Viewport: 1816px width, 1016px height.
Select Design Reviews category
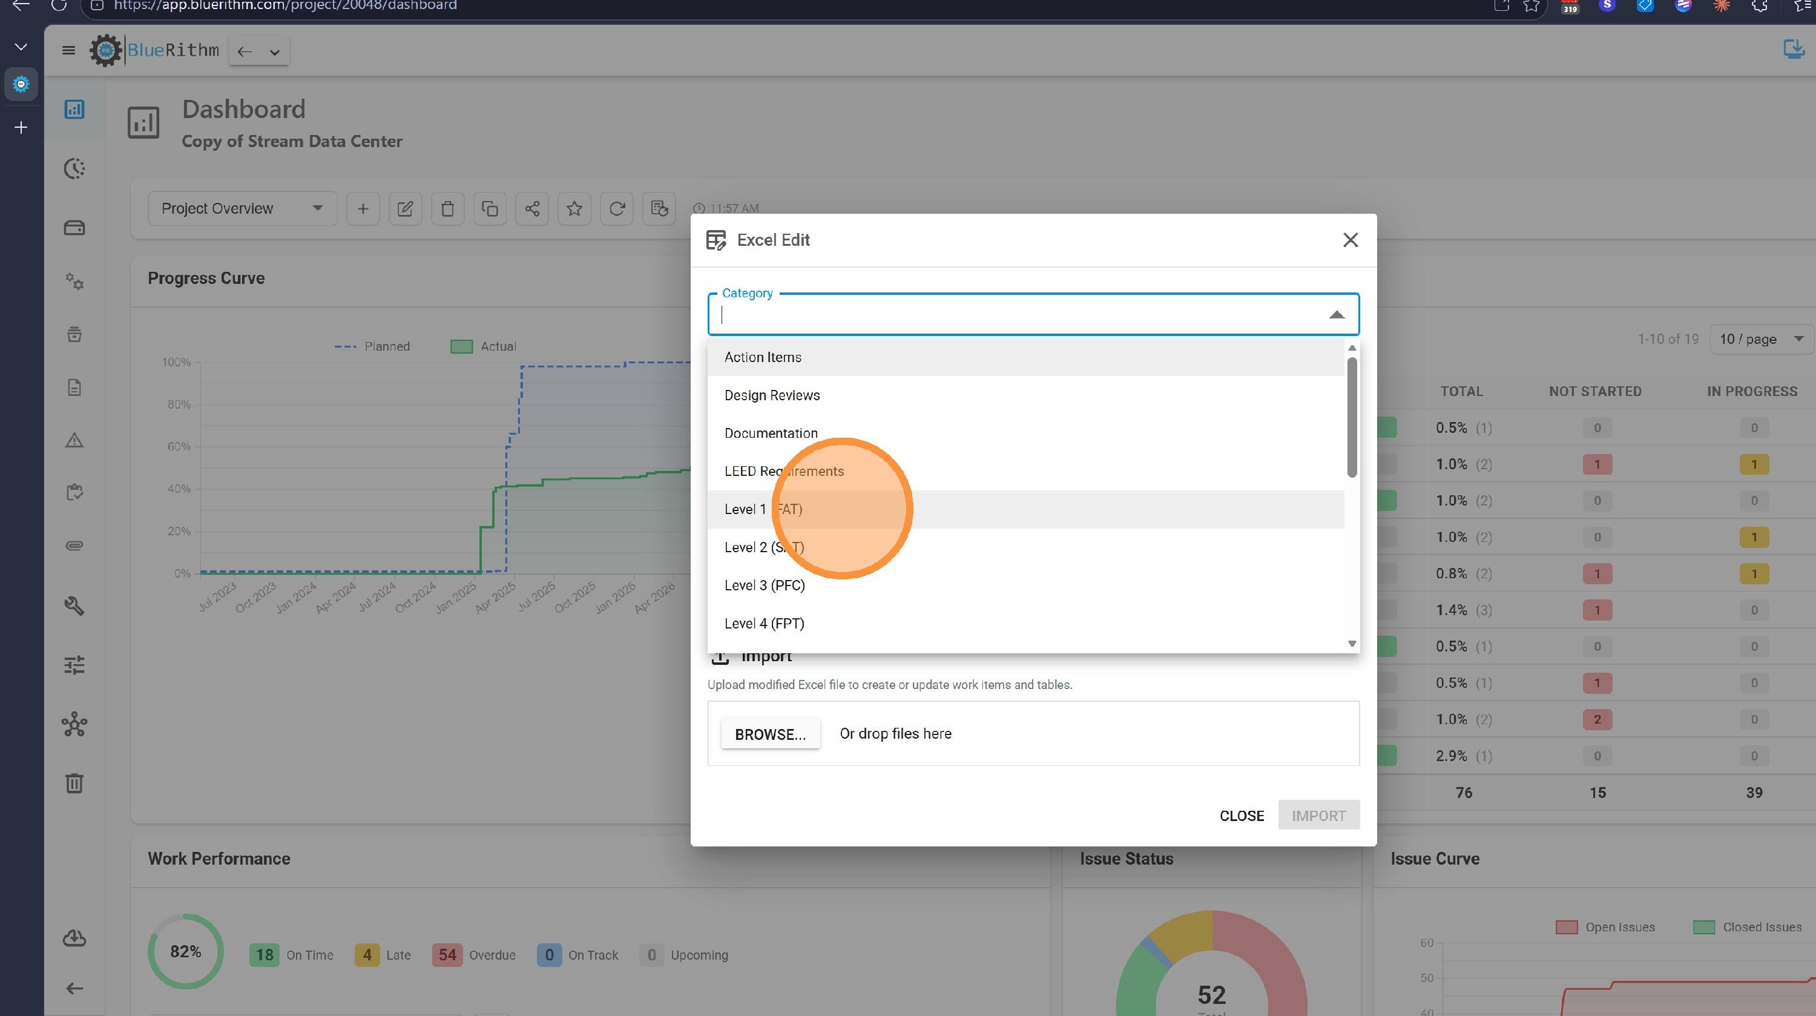click(1025, 395)
